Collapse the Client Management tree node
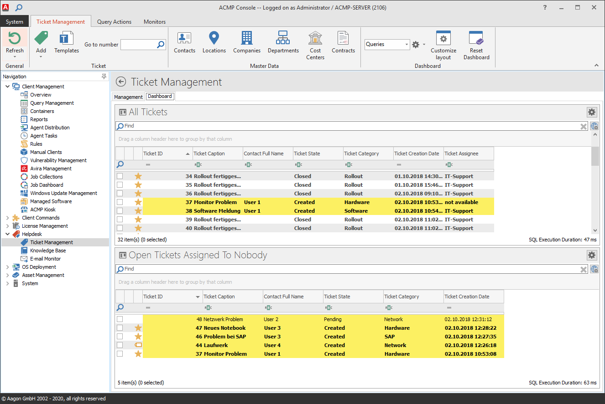This screenshot has height=404, width=605. point(7,87)
